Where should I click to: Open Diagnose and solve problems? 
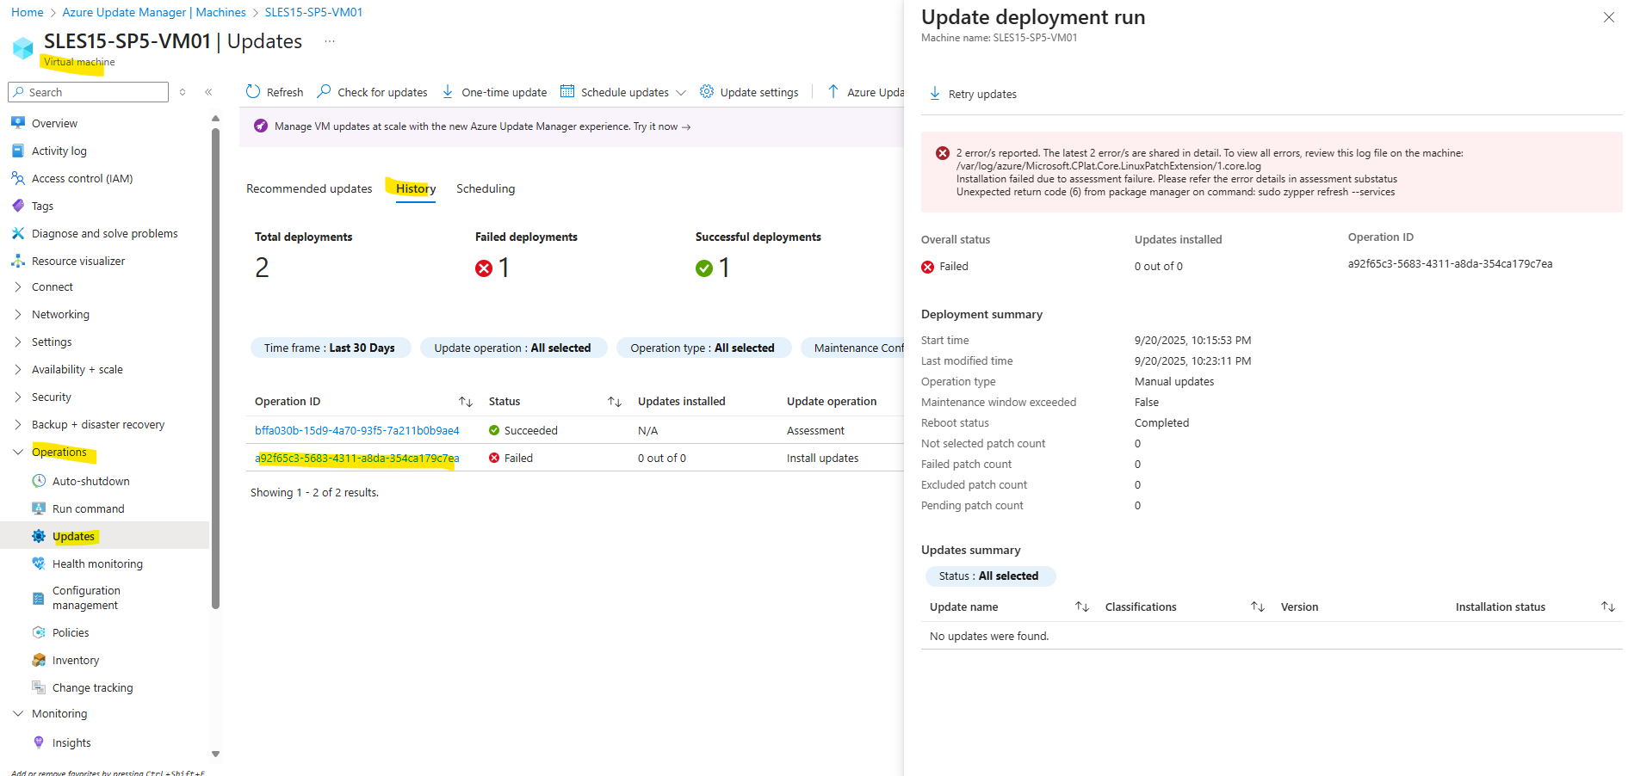coord(104,233)
